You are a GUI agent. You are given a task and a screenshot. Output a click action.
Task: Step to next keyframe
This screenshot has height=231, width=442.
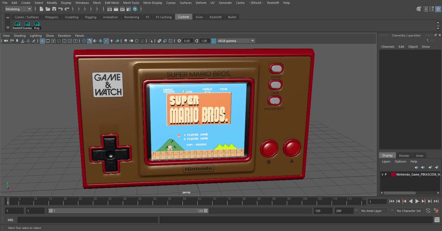pos(423,201)
